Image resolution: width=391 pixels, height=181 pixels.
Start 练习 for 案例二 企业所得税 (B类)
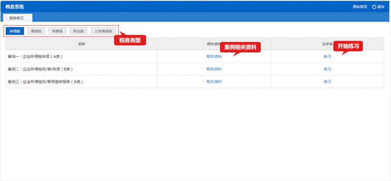(x=327, y=69)
